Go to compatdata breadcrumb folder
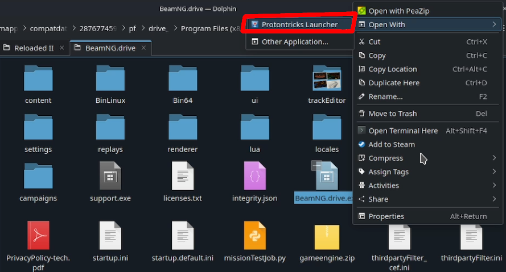This screenshot has height=272, width=506. (x=48, y=28)
